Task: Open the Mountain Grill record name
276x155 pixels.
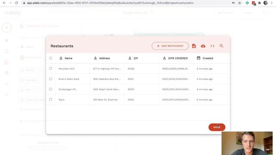Action: [x=66, y=69]
